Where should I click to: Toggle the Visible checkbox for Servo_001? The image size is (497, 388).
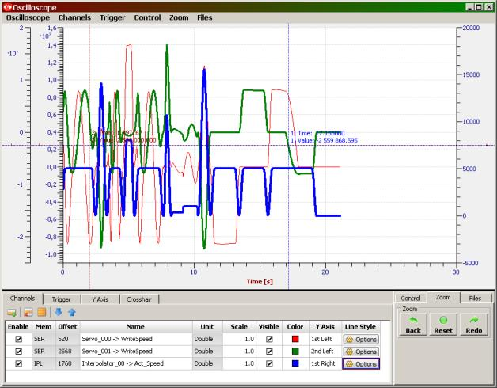coord(269,351)
